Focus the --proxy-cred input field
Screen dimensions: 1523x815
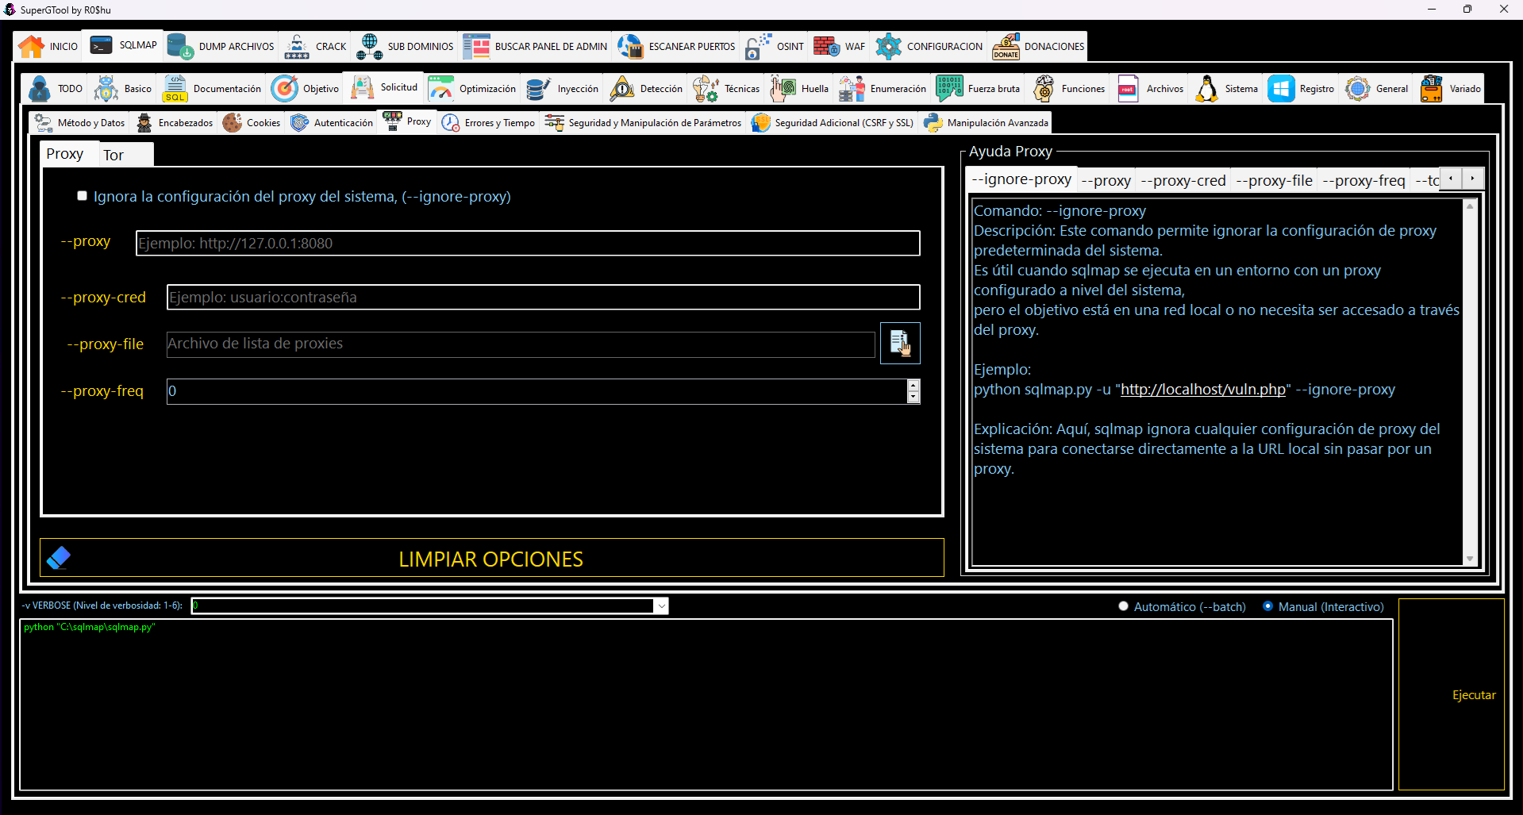pos(543,298)
